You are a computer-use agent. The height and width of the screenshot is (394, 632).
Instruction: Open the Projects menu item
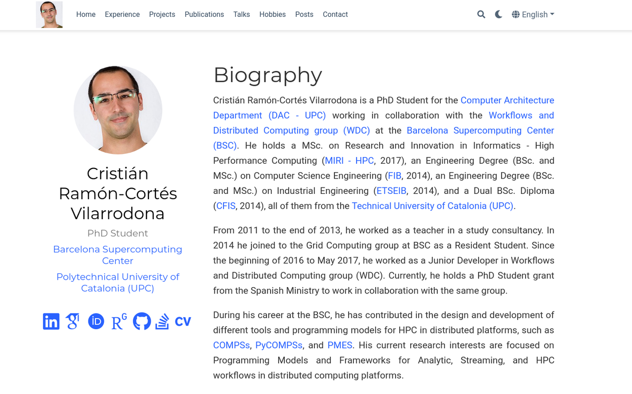pos(162,14)
